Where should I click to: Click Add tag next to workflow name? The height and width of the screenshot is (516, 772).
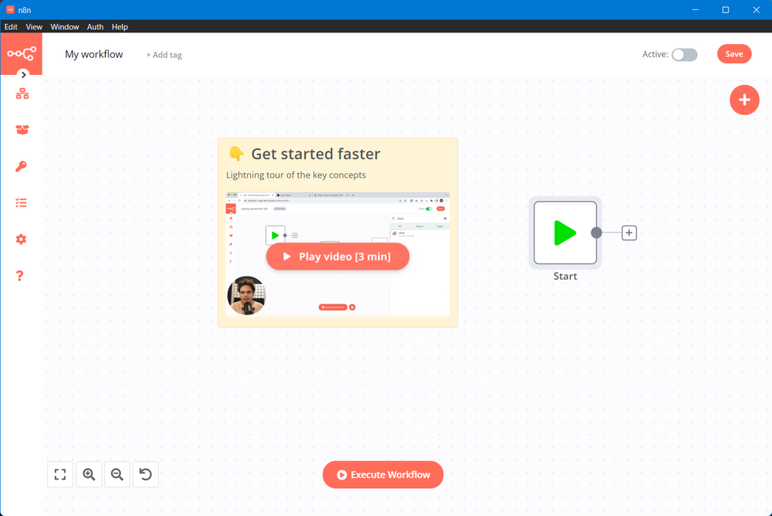164,55
